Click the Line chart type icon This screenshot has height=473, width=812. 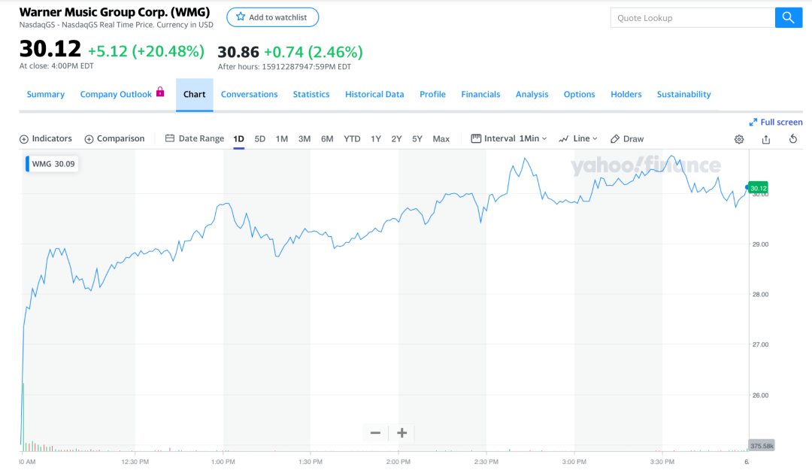563,139
